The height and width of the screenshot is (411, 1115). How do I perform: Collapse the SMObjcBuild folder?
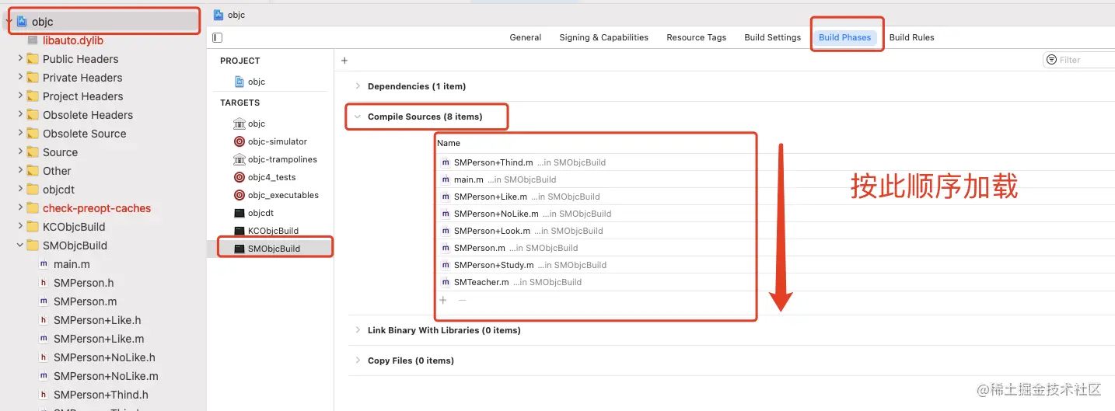click(20, 246)
